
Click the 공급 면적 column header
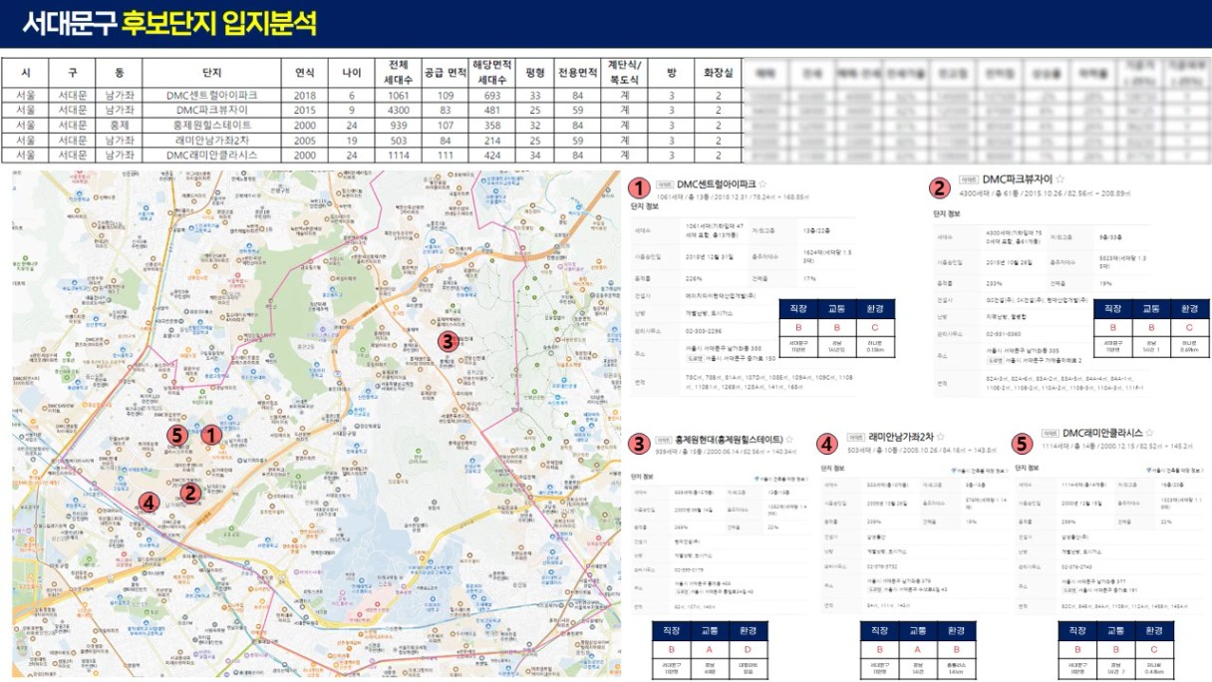click(446, 73)
